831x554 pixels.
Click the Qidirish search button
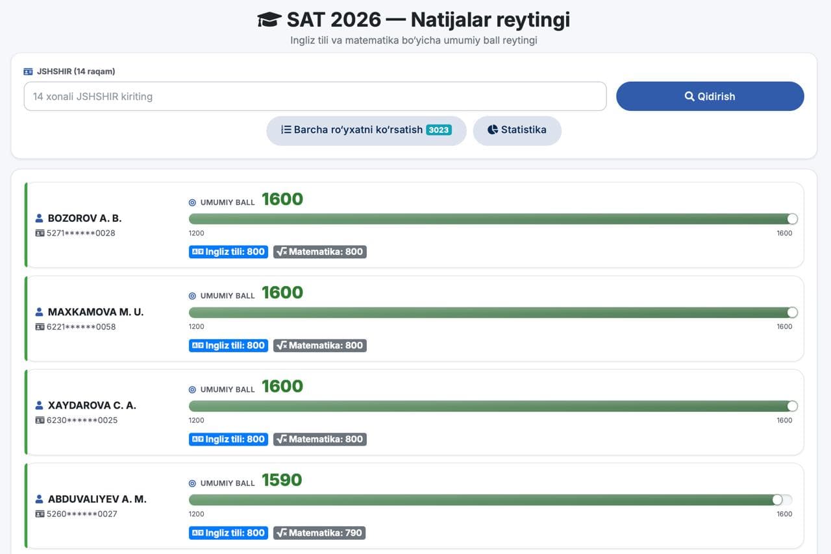click(x=710, y=96)
